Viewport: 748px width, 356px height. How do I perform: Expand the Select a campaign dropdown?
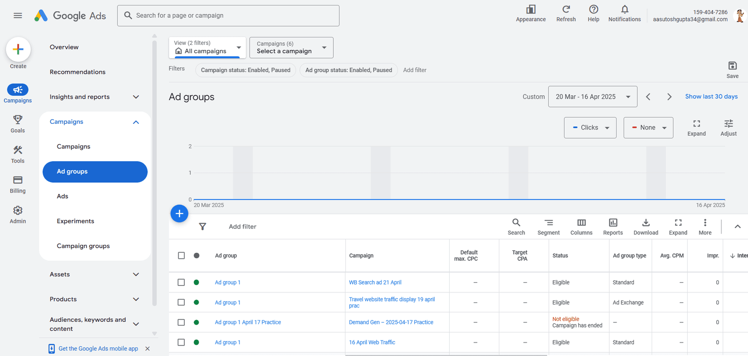[x=291, y=48]
